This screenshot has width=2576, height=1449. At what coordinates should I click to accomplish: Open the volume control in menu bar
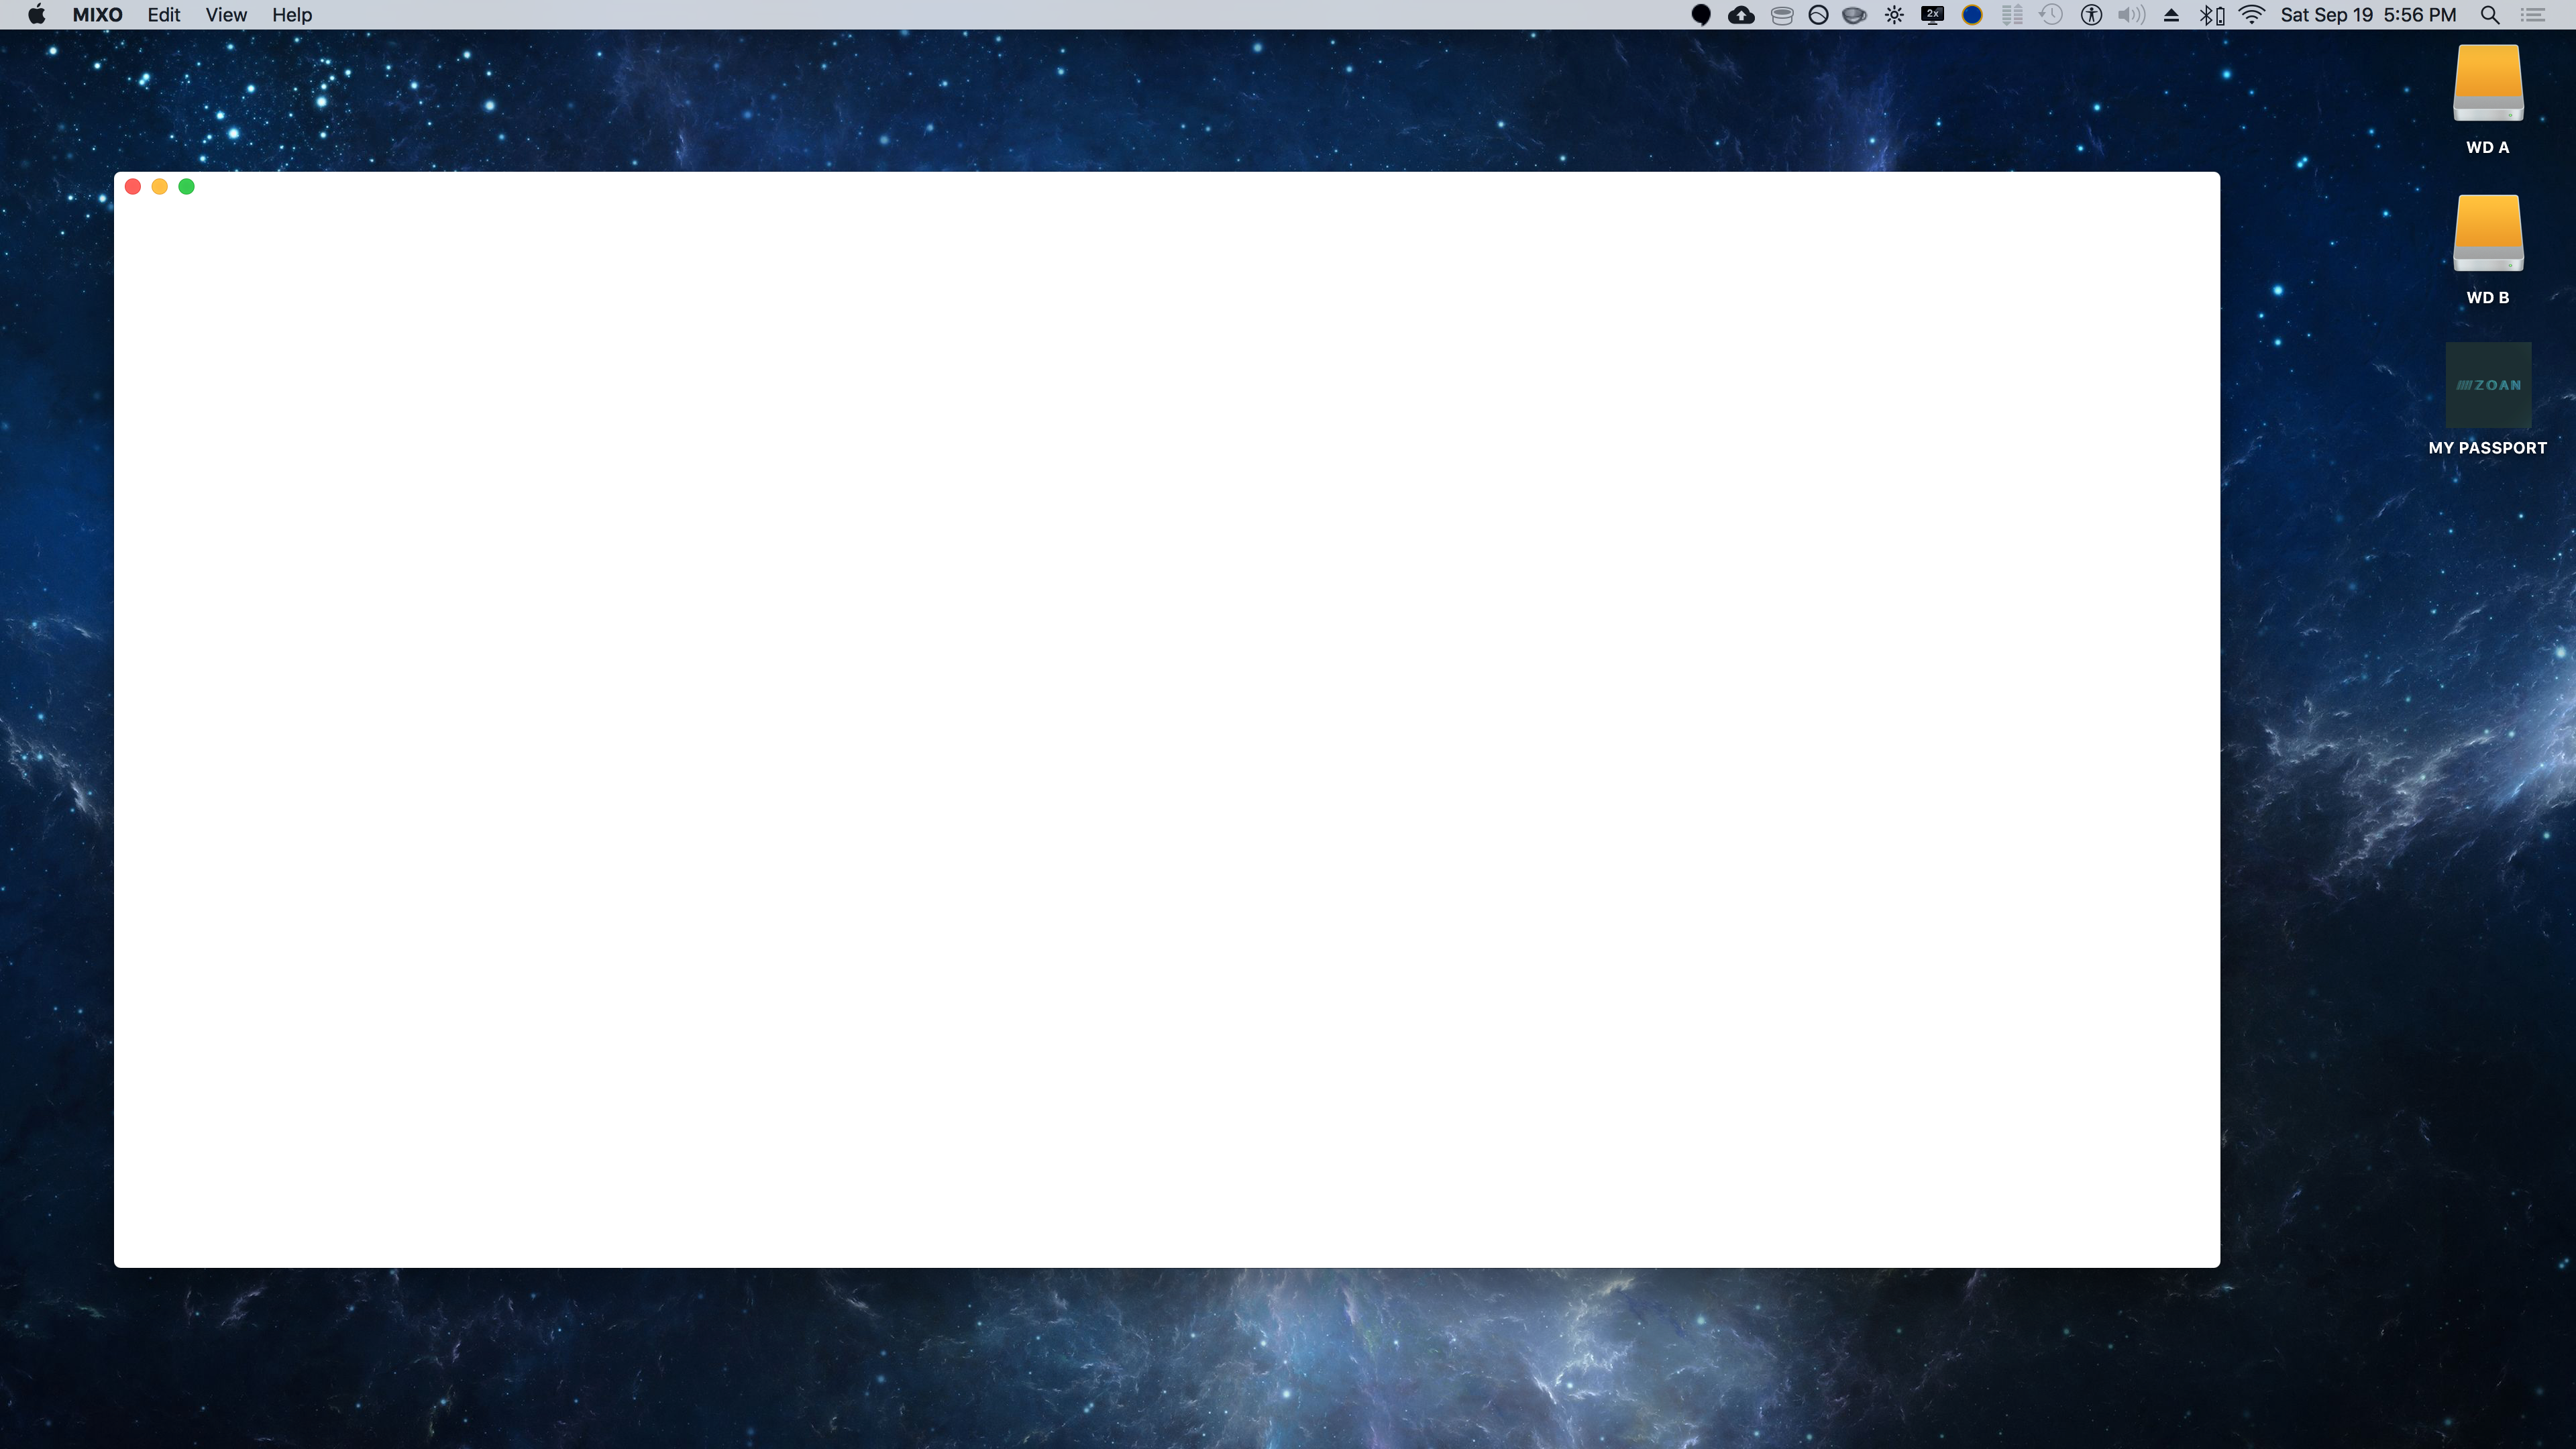click(2131, 15)
